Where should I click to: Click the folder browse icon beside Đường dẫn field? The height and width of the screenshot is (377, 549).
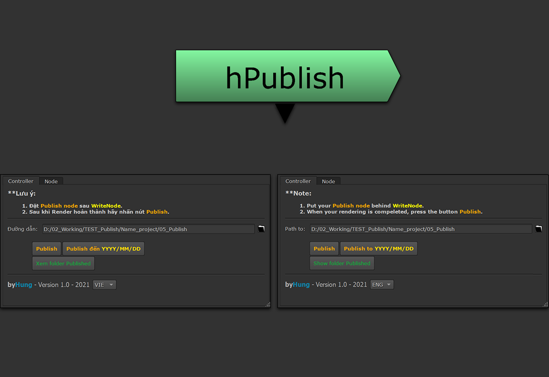pos(261,229)
